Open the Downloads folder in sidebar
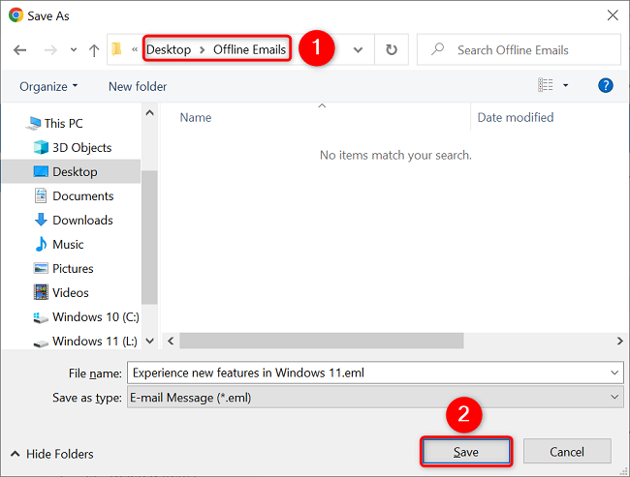The image size is (630, 477). click(x=82, y=221)
